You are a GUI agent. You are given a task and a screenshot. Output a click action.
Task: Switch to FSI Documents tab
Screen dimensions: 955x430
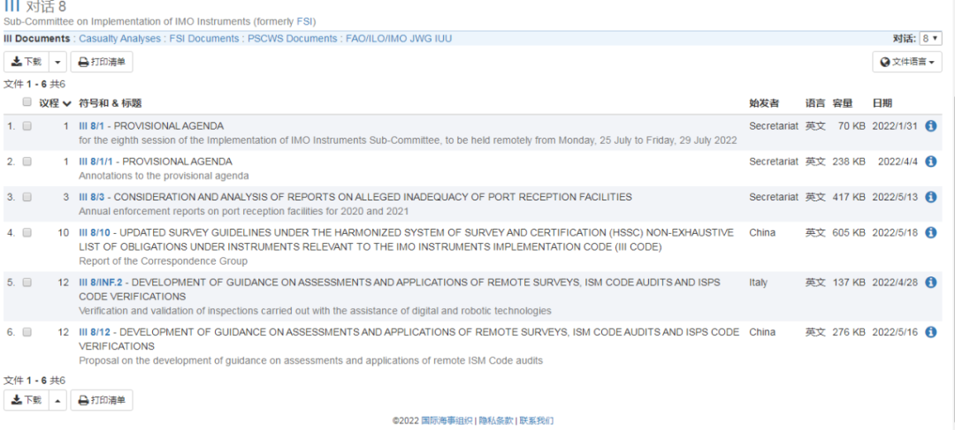pyautogui.click(x=204, y=38)
